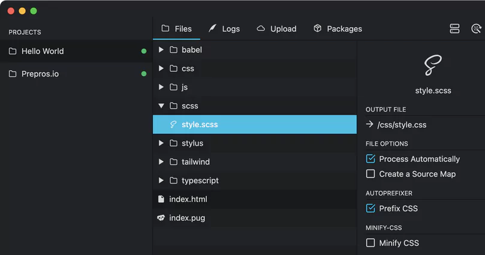The height and width of the screenshot is (255, 485).
Task: Switch to the Logs tab
Action: click(x=224, y=29)
